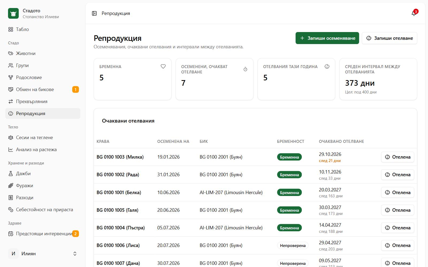Click the baby icon on Отелвания тази година card
The width and height of the screenshot is (428, 267).
(327, 66)
